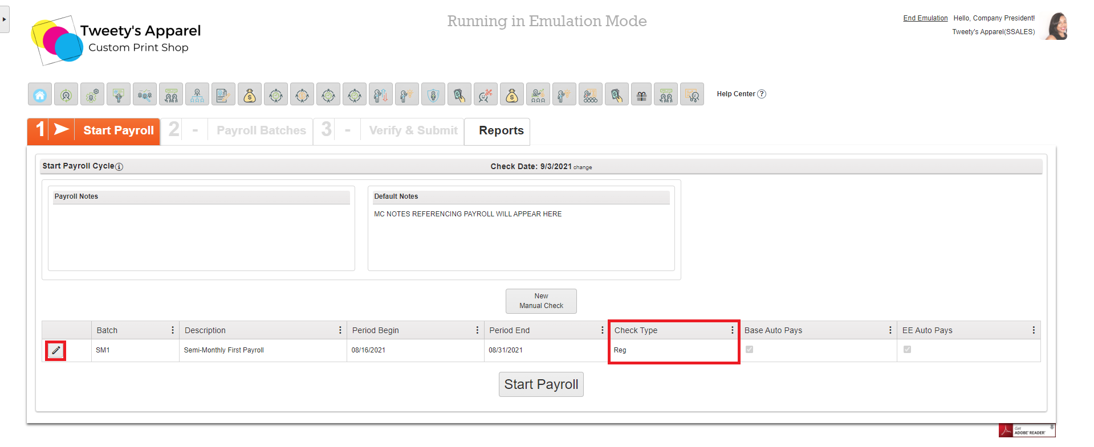The image size is (1094, 447).
Task: Click the document with pencil icon
Action: click(223, 95)
